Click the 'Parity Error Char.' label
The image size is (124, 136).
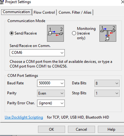tap(21, 103)
